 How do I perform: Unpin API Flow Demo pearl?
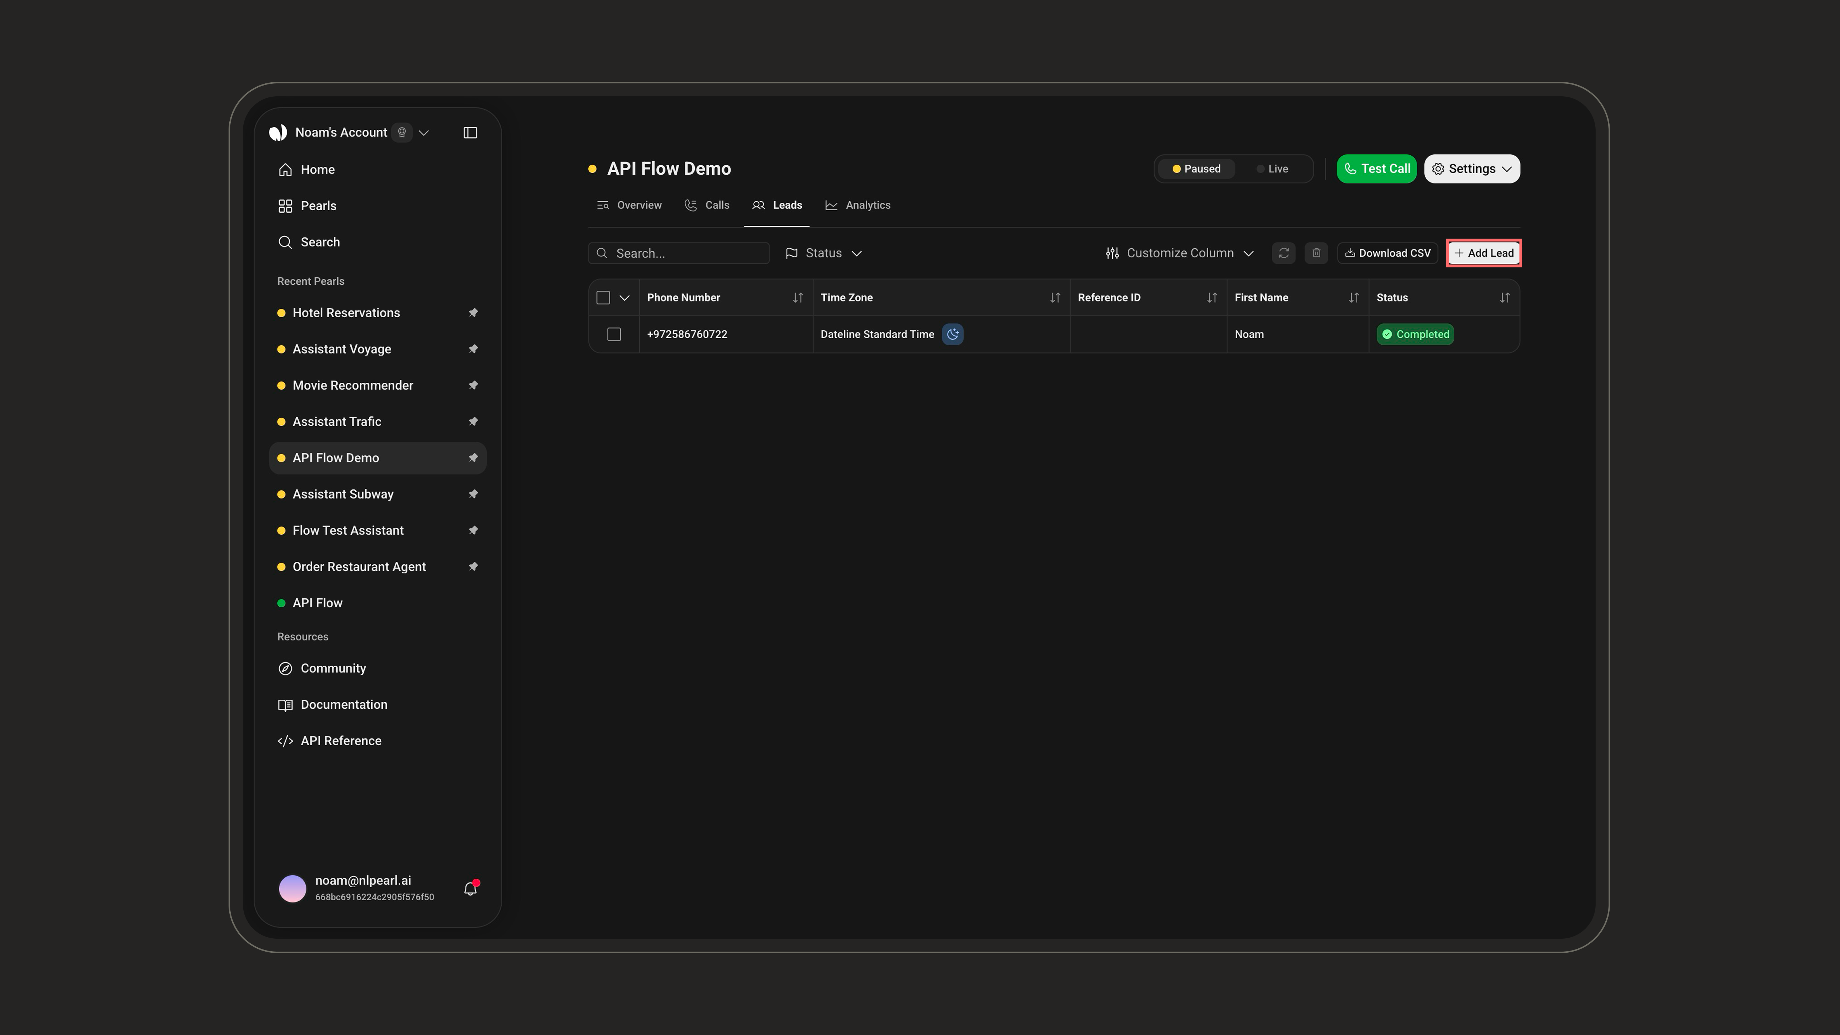(473, 458)
